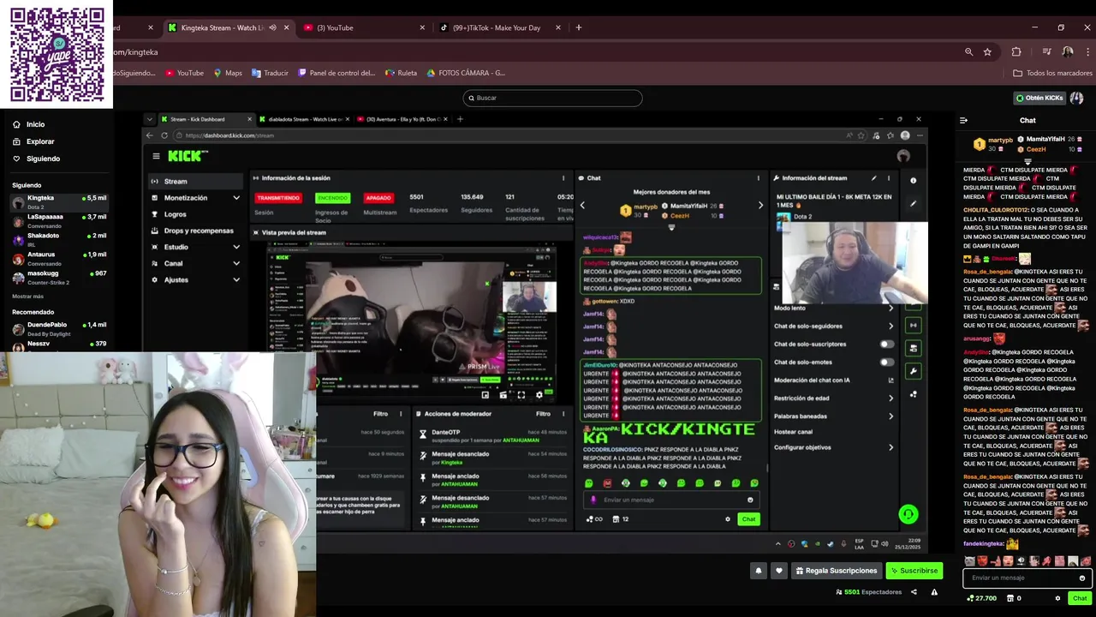Toggle Chat de solo-suscriptores switch
The width and height of the screenshot is (1096, 617).
pyautogui.click(x=886, y=344)
